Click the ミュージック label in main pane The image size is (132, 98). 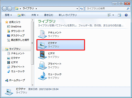tap(55, 74)
